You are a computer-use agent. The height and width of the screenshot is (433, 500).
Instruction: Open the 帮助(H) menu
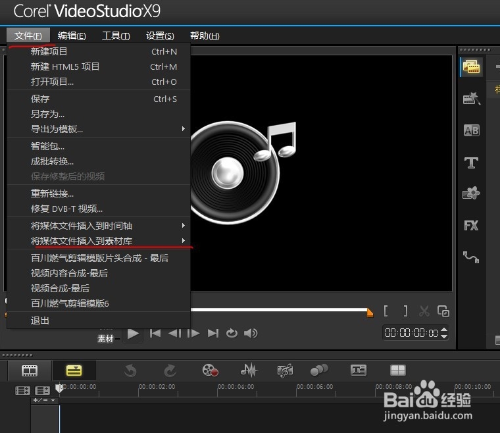[205, 36]
